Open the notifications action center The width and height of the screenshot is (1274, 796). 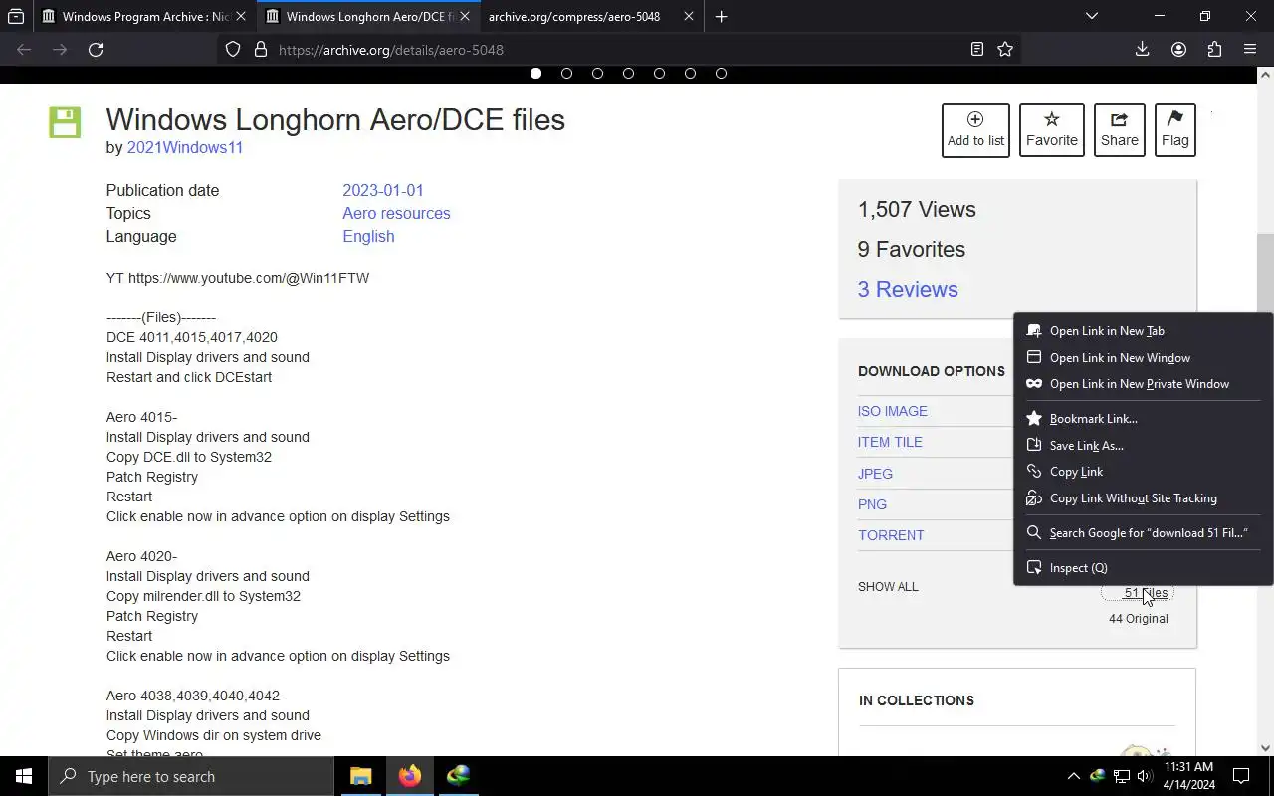pos(1241,776)
